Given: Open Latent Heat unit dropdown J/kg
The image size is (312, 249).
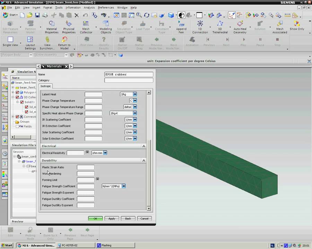Looking at the screenshot, I should click(135, 94).
